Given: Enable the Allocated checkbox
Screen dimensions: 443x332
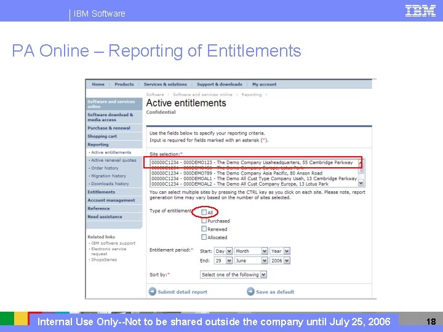Looking at the screenshot, I should (x=204, y=237).
